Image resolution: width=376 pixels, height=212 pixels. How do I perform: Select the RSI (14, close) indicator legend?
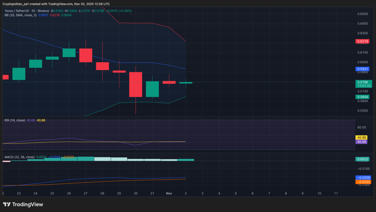15,120
